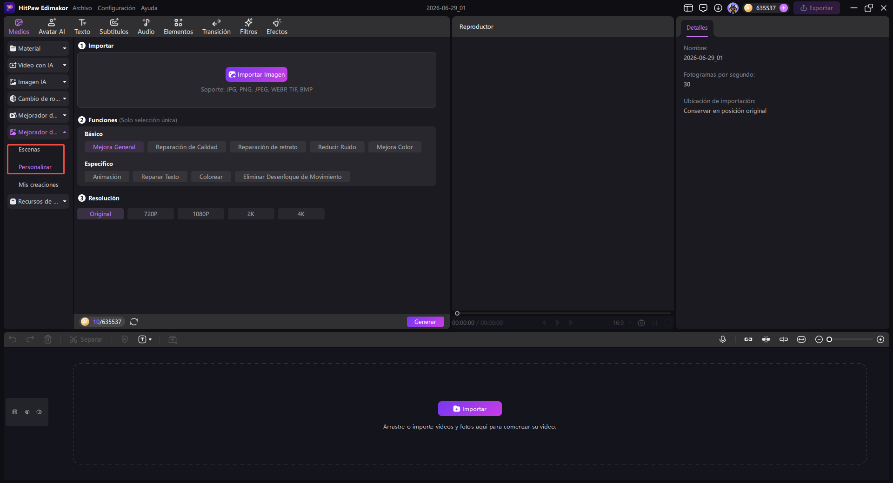Screen dimensions: 893x483
Task: Open the Efectos panel
Action: tap(277, 26)
